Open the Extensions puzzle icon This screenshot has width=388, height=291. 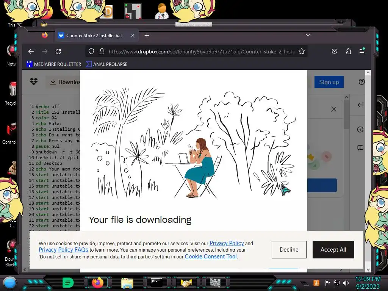(348, 51)
